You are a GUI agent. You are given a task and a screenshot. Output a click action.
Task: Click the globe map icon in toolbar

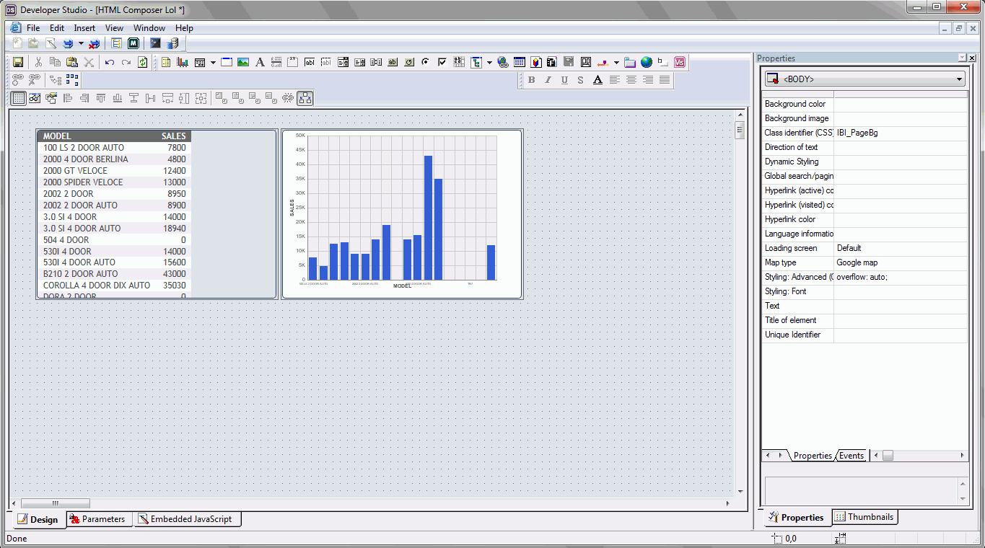pos(647,63)
